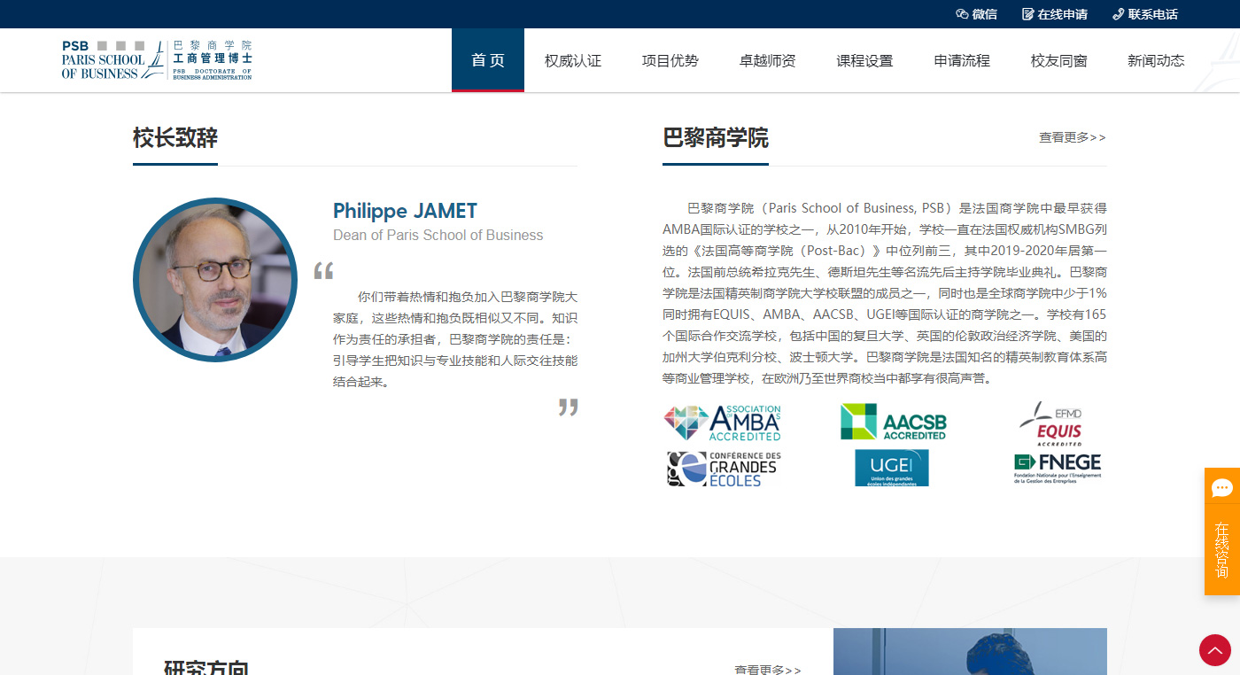Open the course settings menu (课程设置)

864,61
